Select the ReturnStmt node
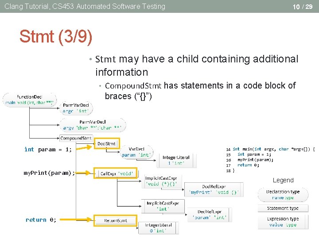319x239 pixels. (x=115, y=220)
